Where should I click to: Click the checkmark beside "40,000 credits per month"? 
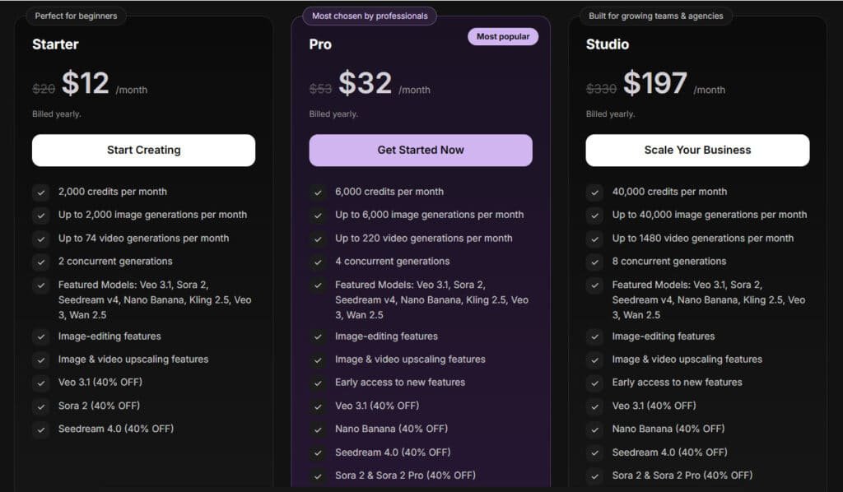click(595, 192)
